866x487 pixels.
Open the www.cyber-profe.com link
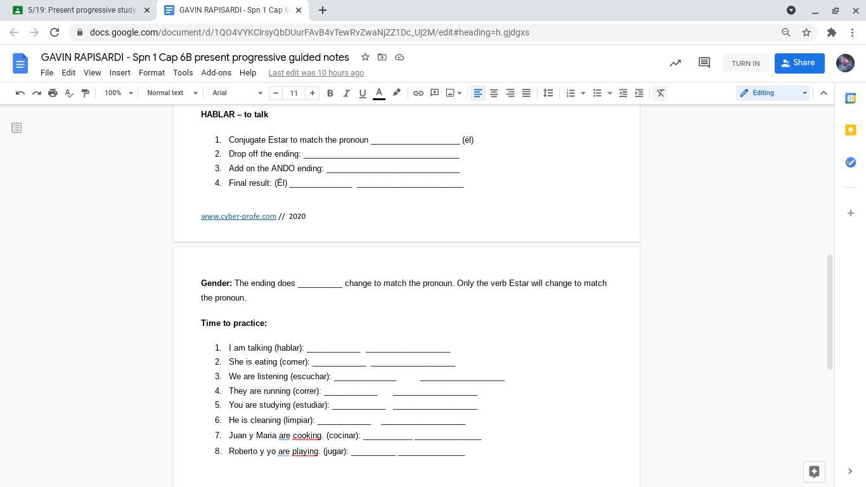pos(238,216)
